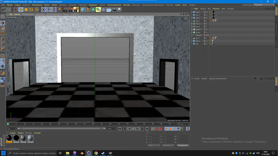Toggle the X axis lock
Viewport: 278px width, 156px height.
pos(44,10)
